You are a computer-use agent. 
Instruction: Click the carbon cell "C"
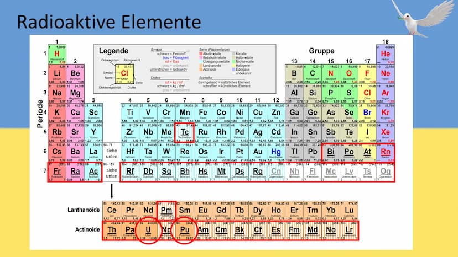tap(312, 74)
